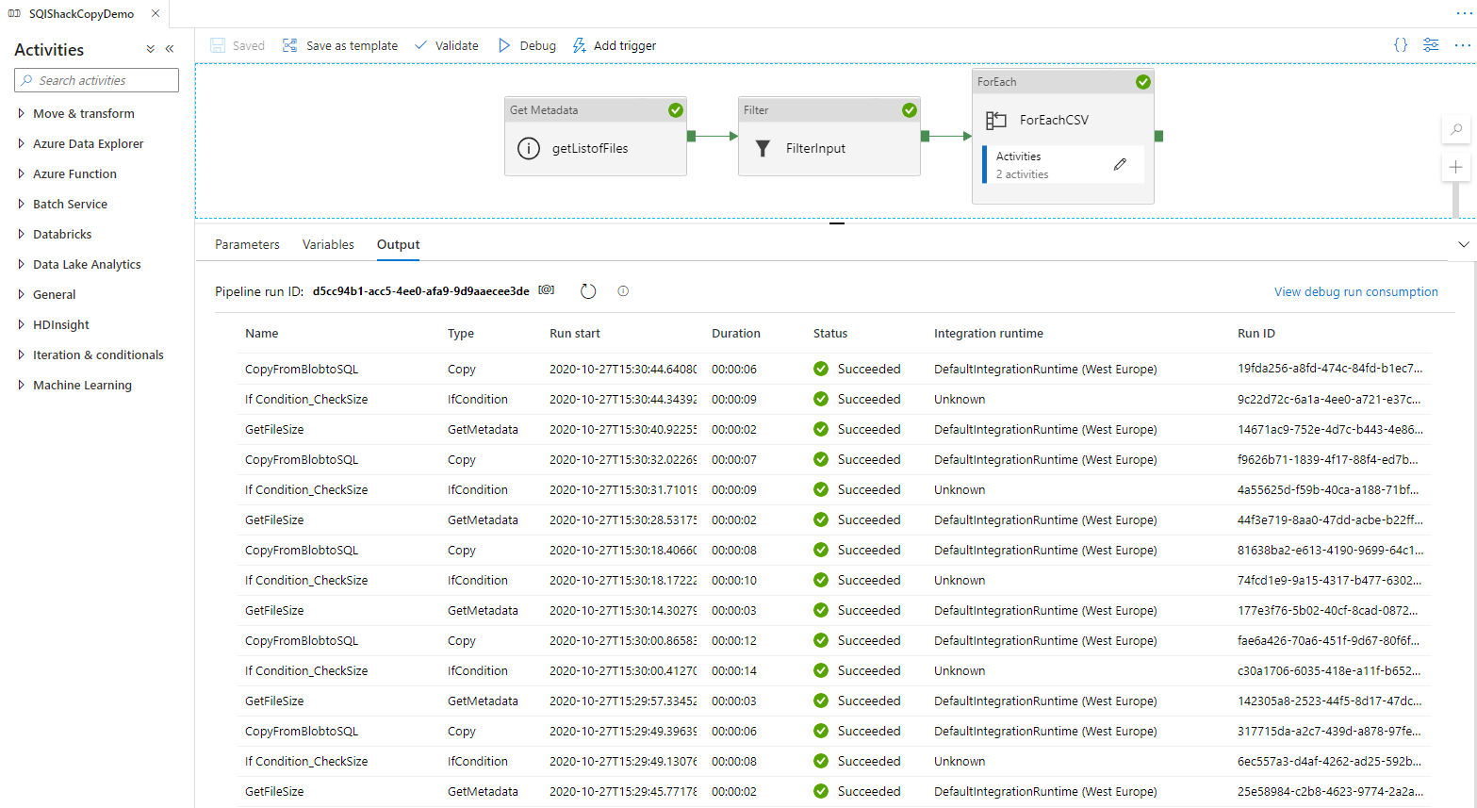Collapse the Activities panel with double chevron
1477x808 pixels.
(x=170, y=49)
